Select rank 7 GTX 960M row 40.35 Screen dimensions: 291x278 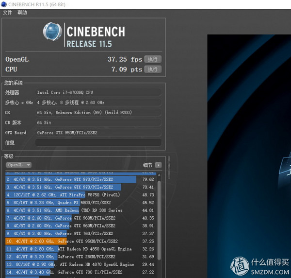click(x=81, y=218)
